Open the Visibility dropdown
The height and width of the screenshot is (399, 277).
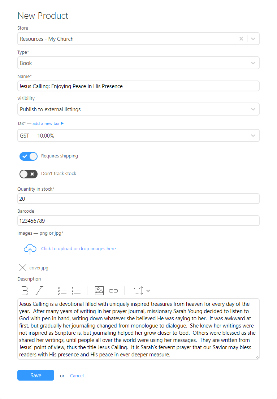[x=138, y=109]
